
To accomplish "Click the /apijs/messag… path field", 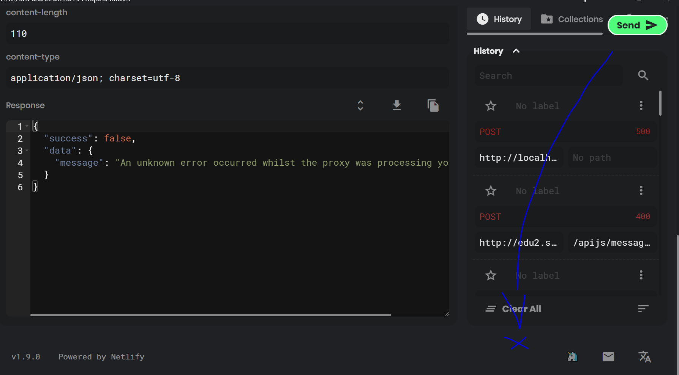I will click(x=612, y=243).
